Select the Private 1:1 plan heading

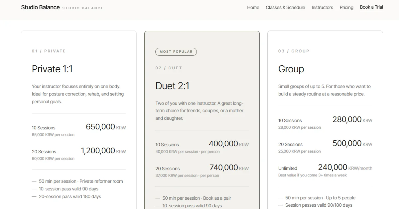point(52,69)
